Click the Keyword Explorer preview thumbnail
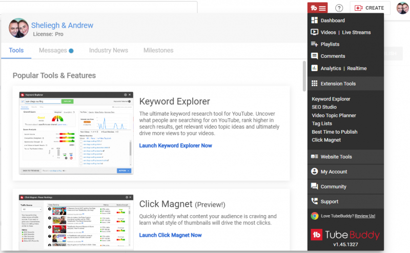410x253 pixels. pyautogui.click(x=76, y=133)
